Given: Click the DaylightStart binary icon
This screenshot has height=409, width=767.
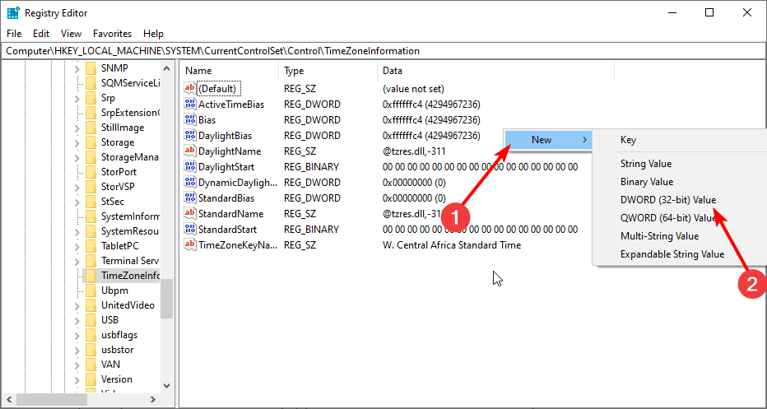Looking at the screenshot, I should pos(189,167).
